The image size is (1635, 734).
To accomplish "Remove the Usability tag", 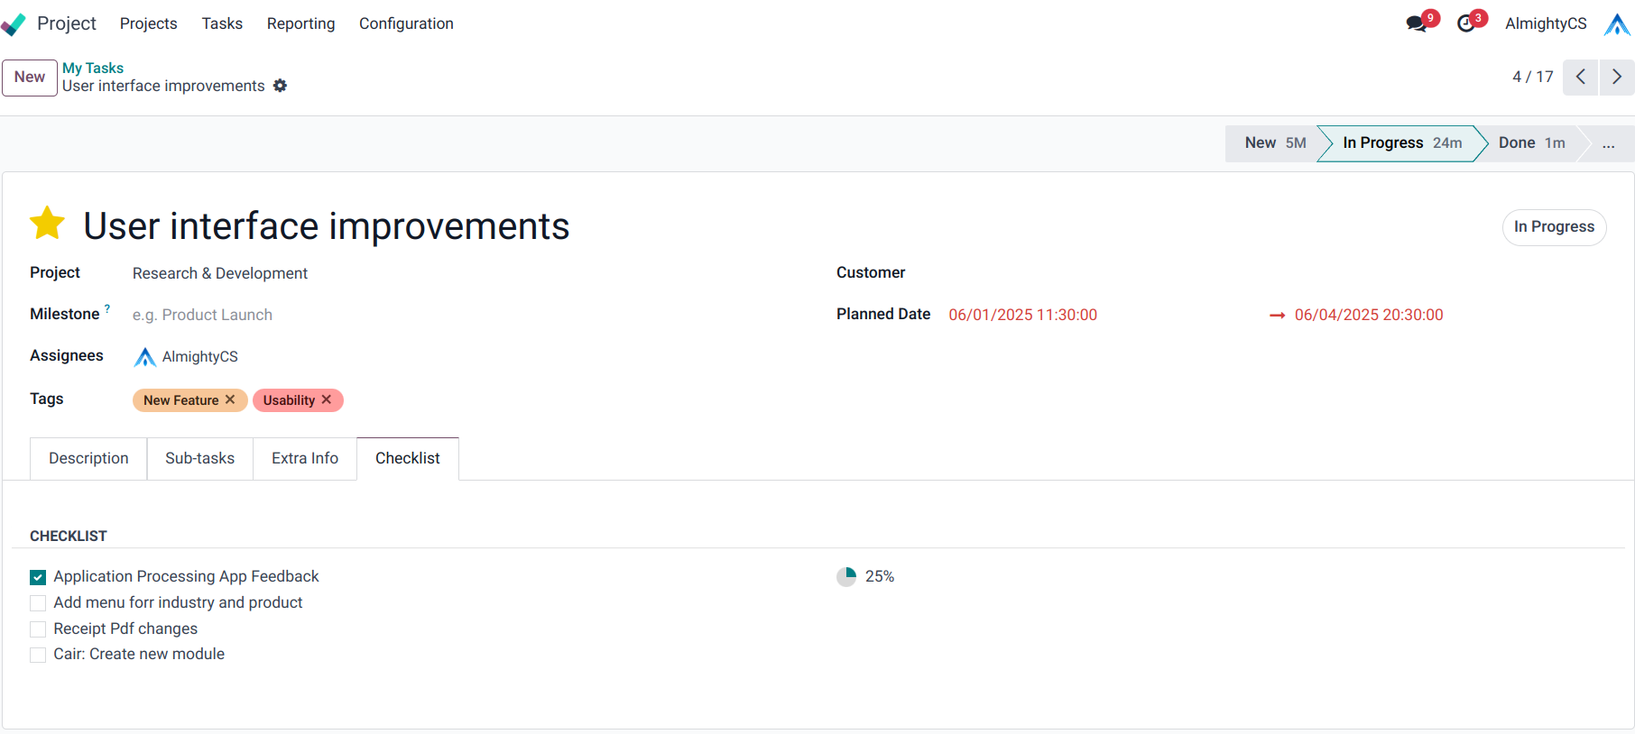I will [x=327, y=399].
